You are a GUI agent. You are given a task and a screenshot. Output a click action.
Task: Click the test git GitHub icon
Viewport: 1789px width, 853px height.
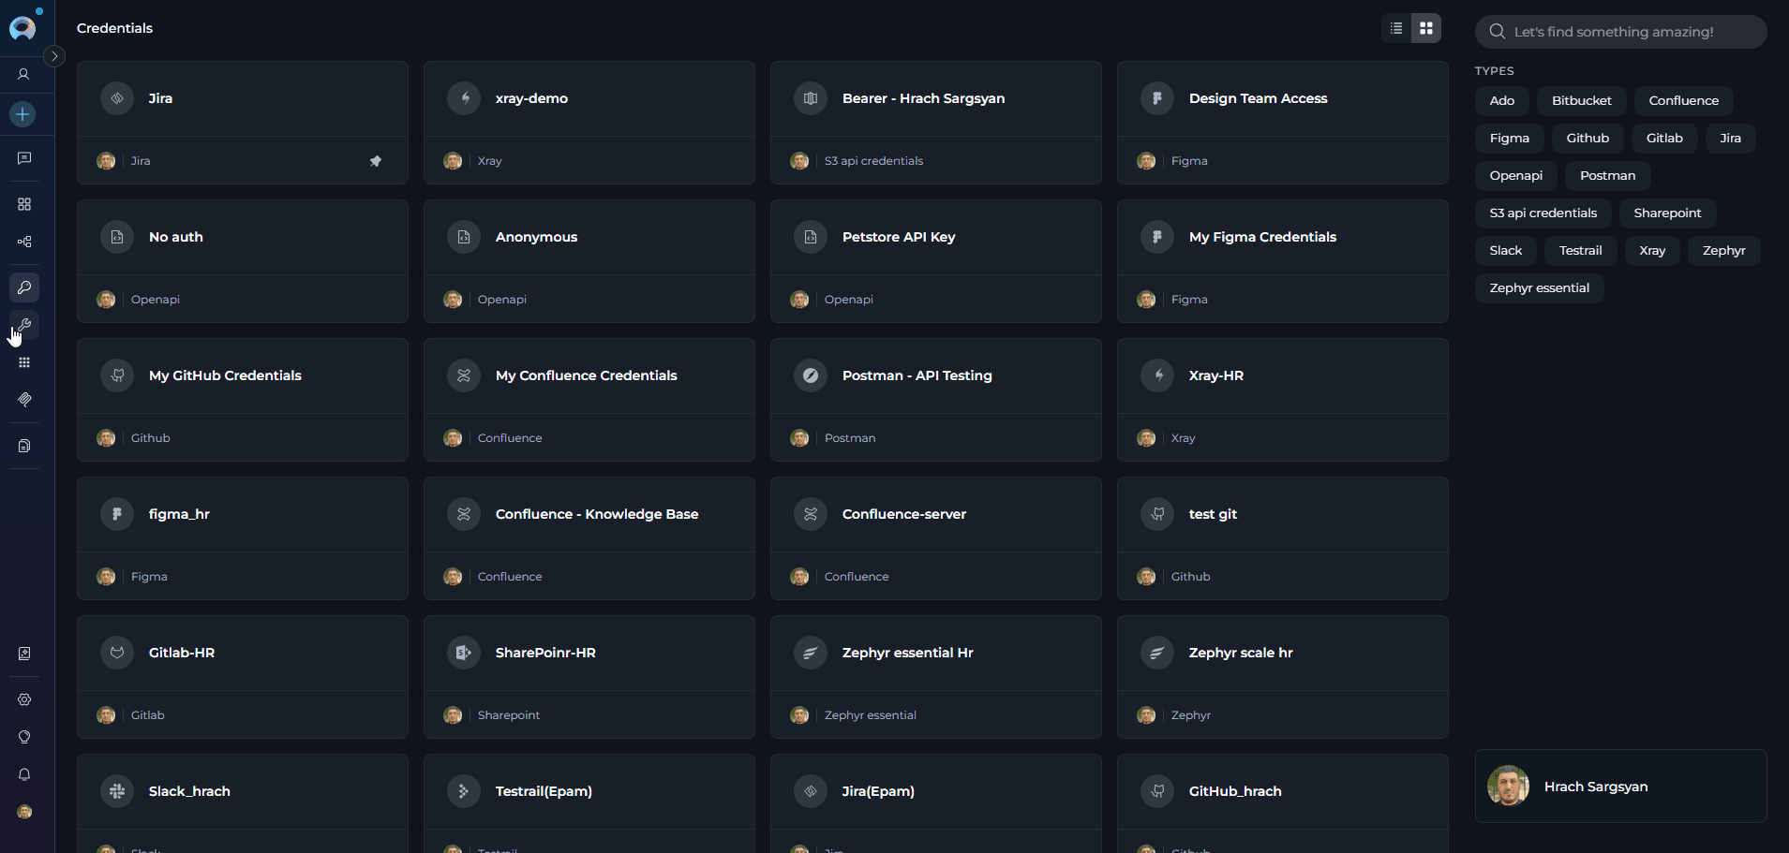click(1157, 514)
